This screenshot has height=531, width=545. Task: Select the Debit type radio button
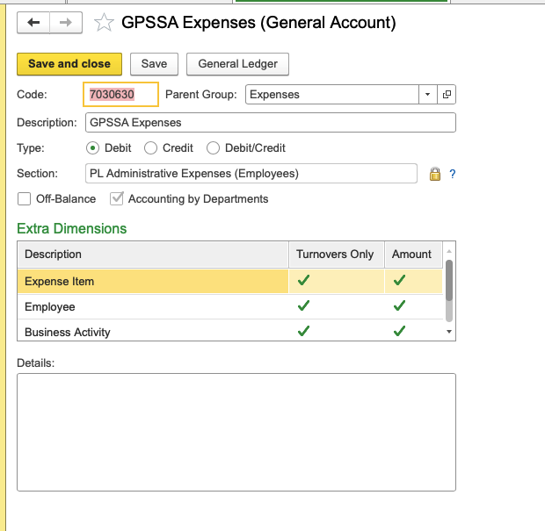tap(93, 148)
